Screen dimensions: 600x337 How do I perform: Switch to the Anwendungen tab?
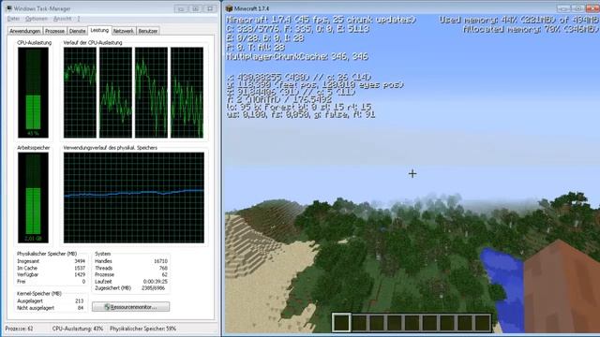click(25, 31)
